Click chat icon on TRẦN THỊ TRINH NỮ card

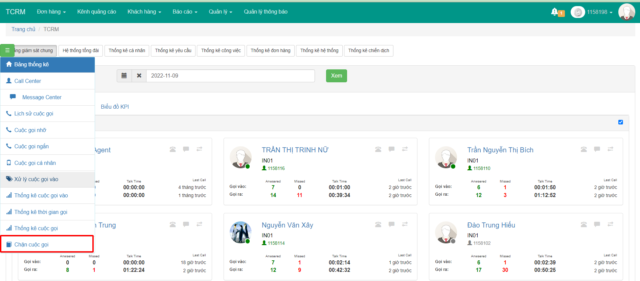392,149
